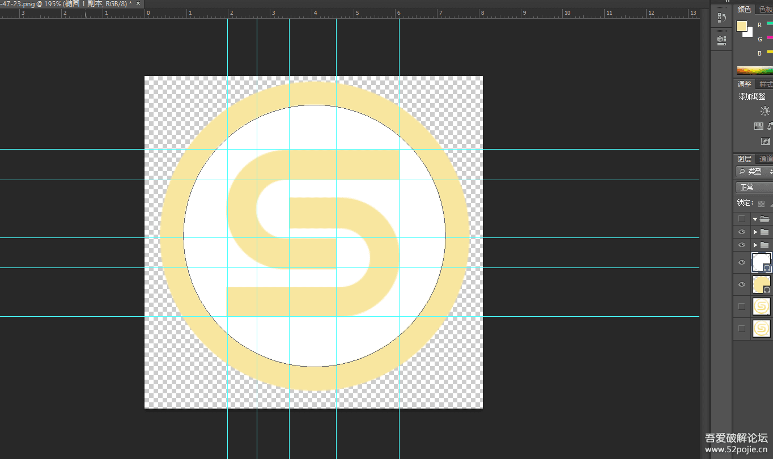
Task: Click the 锁定 lock label
Action: click(744, 203)
